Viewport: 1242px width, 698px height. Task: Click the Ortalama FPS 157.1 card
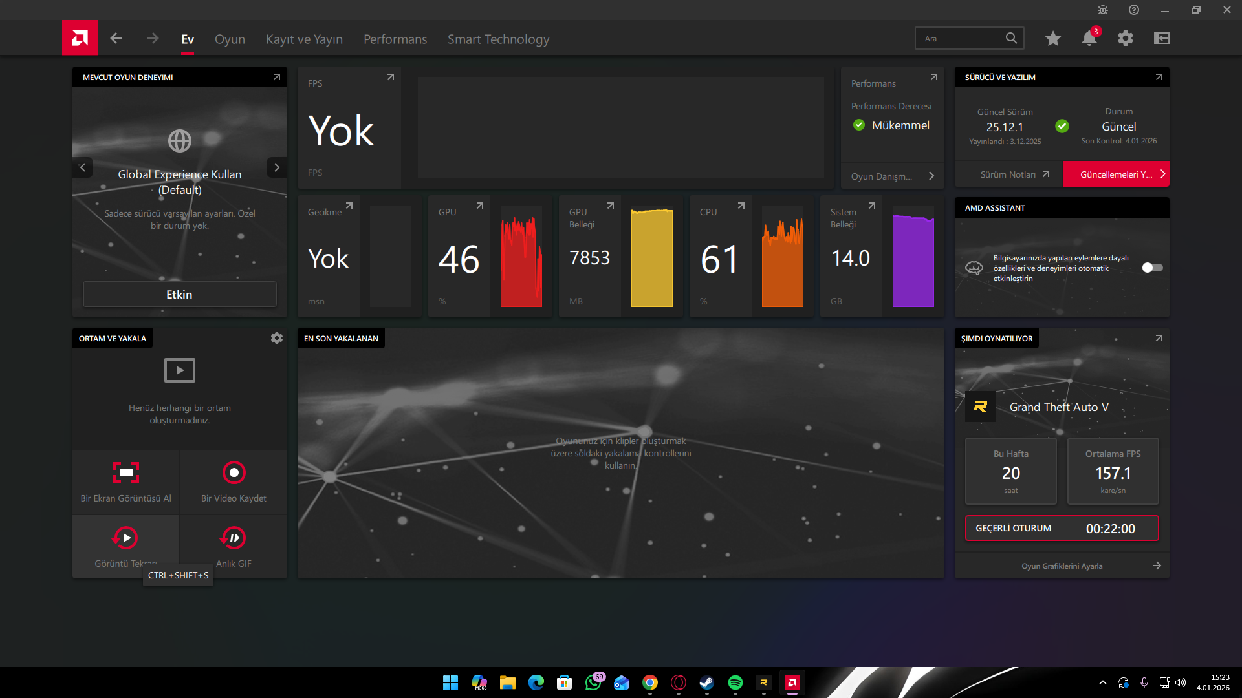coord(1113,471)
